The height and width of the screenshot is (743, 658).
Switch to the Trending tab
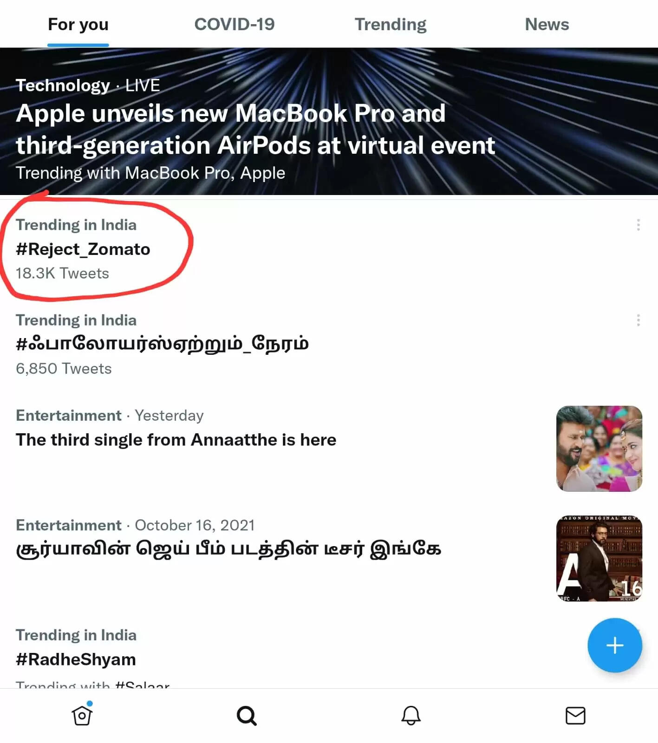coord(391,24)
